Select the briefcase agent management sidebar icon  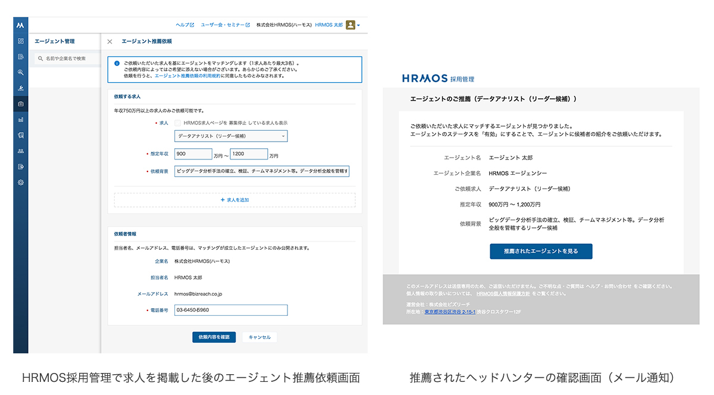21,104
